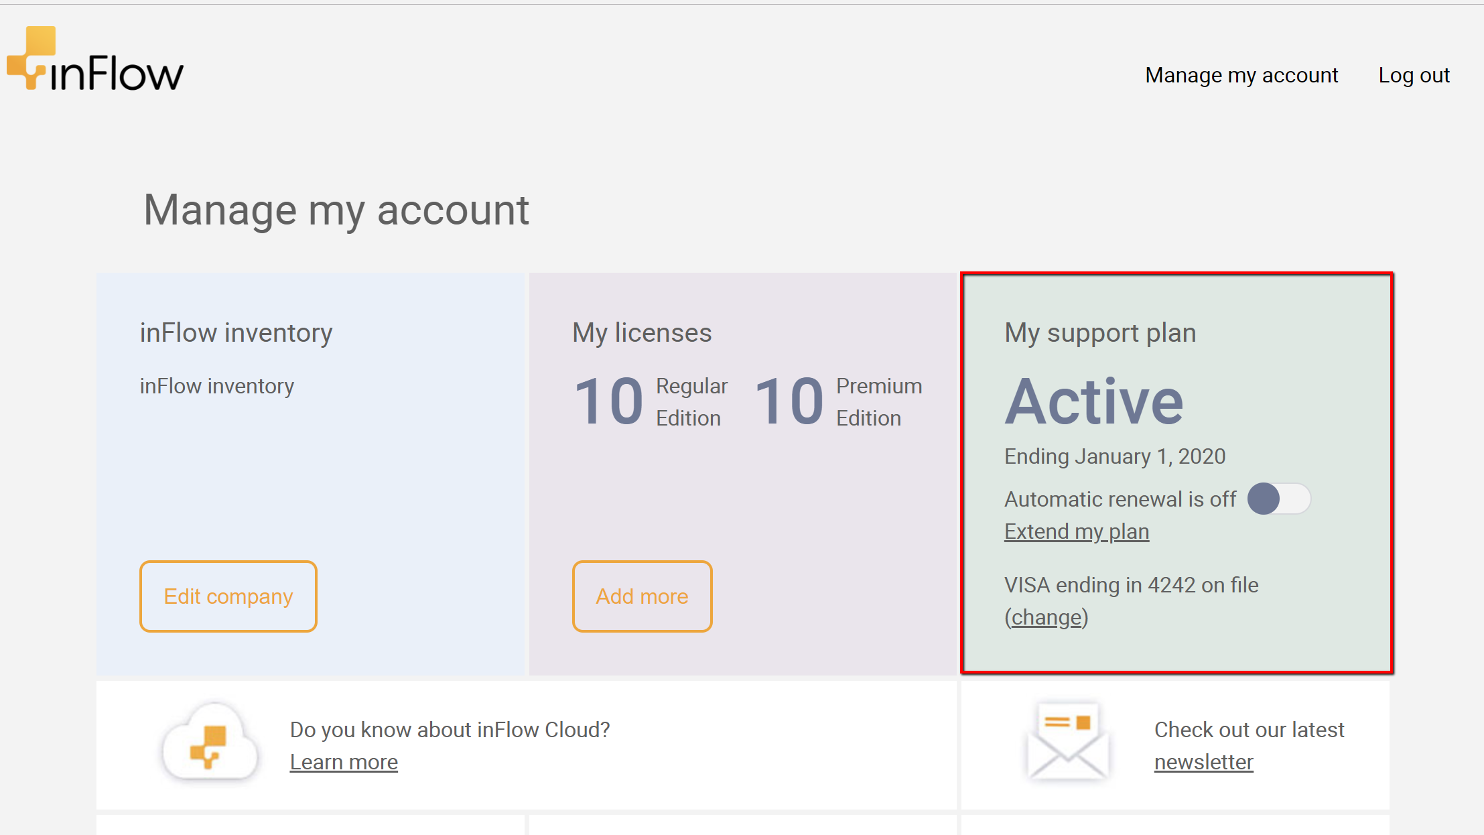Select the Active support plan status
The height and width of the screenshot is (835, 1484).
tap(1094, 402)
